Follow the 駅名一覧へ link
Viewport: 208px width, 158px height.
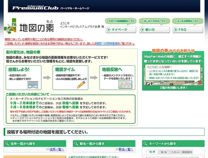(x=126, y=149)
